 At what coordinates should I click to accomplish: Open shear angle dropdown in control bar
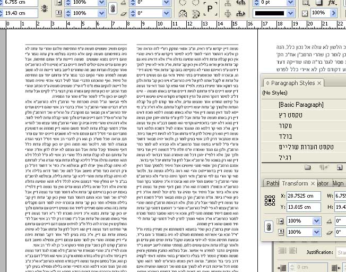(167, 13)
